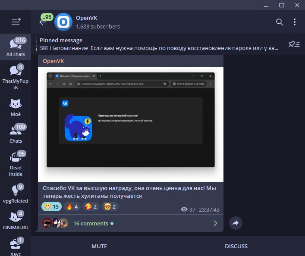Switch to the All chats folder
Viewport: 305px width, 256px height.
(x=16, y=47)
